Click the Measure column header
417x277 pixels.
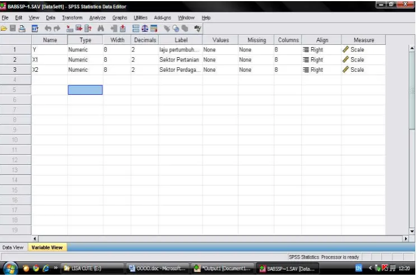pos(363,40)
